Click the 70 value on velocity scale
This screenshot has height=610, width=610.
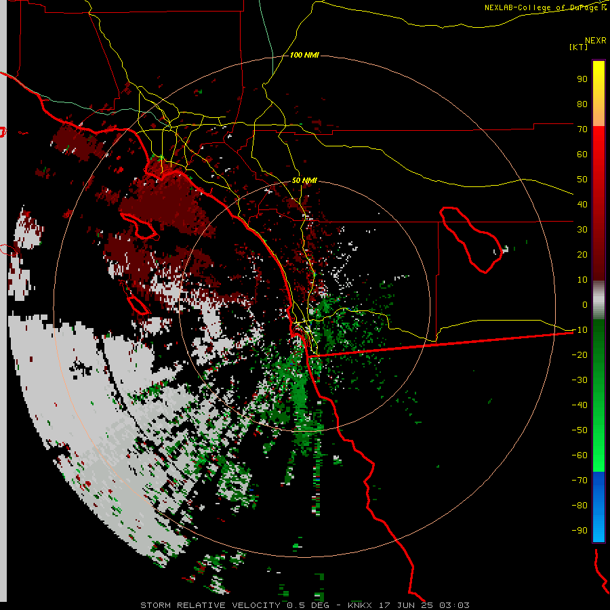(582, 129)
